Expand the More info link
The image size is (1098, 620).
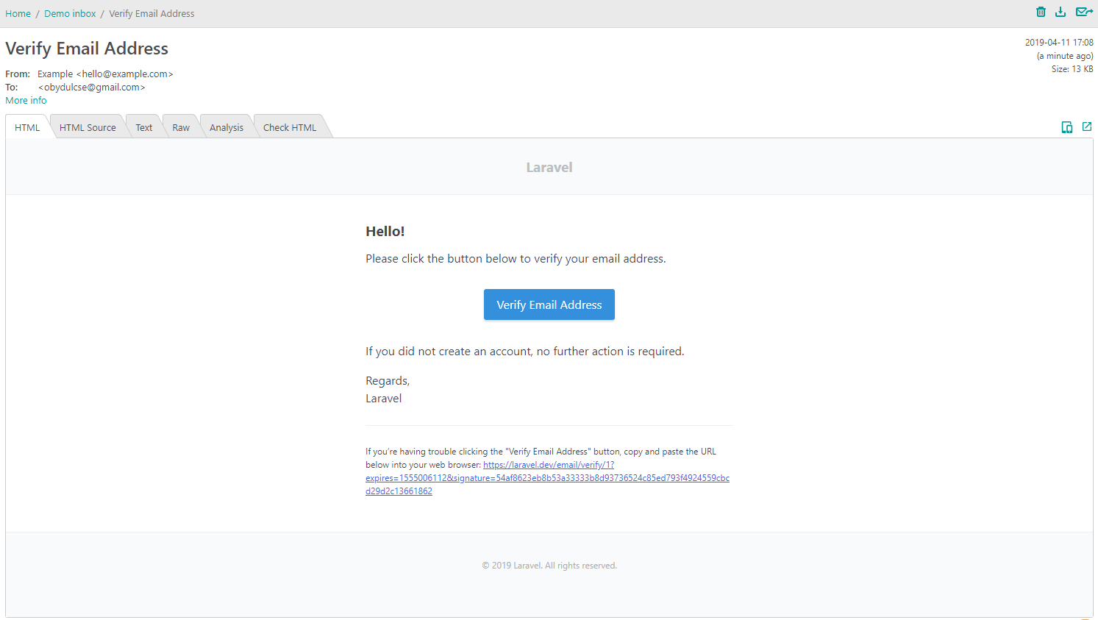click(26, 101)
